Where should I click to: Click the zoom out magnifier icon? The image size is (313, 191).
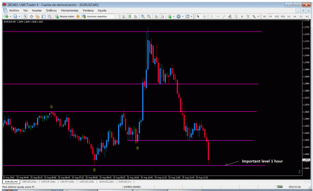(149, 17)
